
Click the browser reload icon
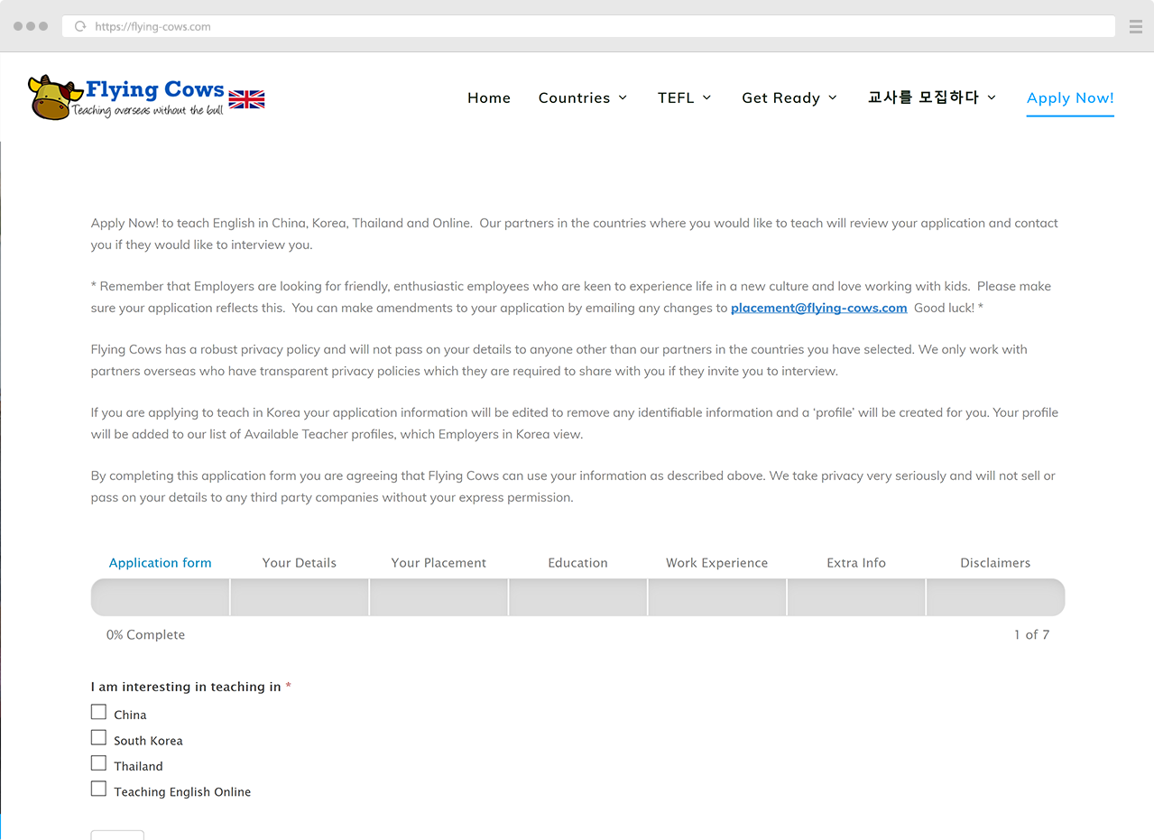click(80, 27)
